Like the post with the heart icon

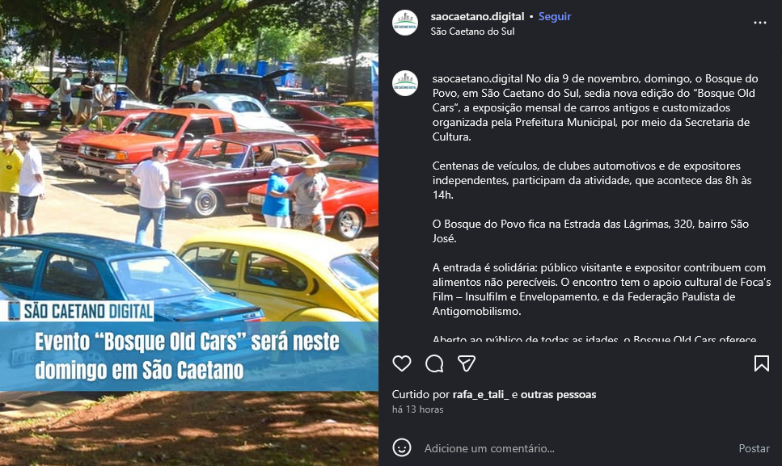[x=401, y=363]
